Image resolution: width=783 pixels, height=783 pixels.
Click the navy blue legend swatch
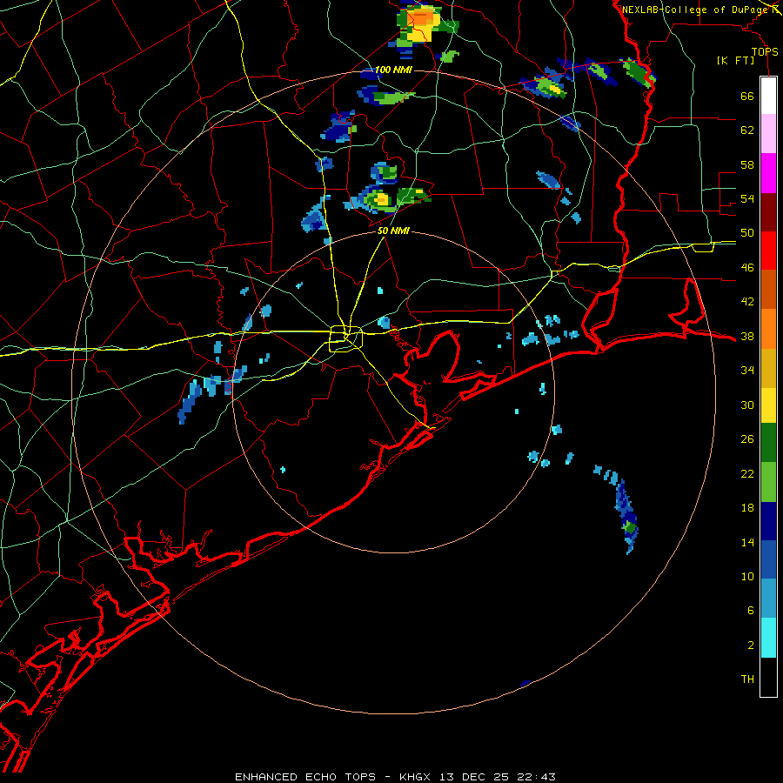[768, 521]
